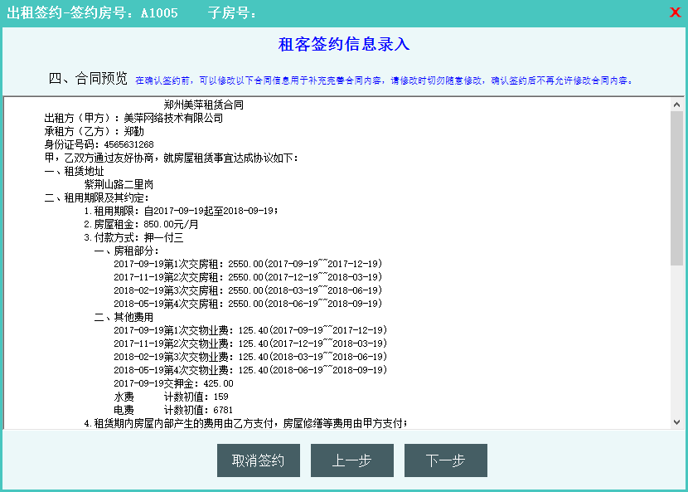Click the 出租方（甲方） company line
Viewport: 688px width, 492px height.
coord(133,119)
